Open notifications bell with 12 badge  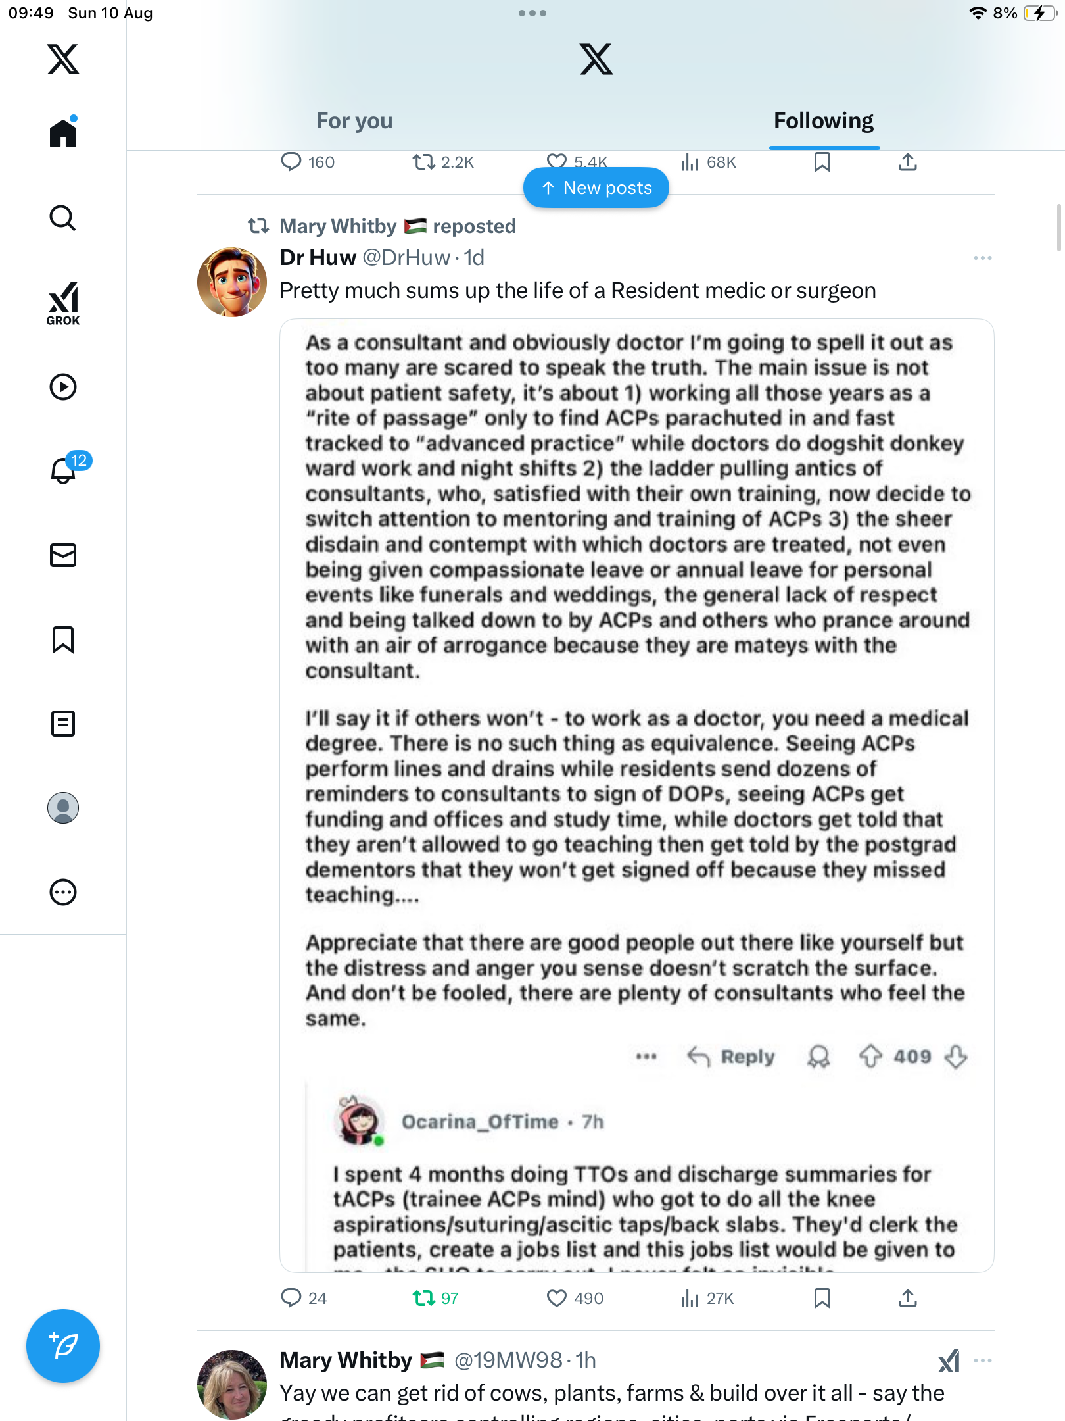pos(64,470)
